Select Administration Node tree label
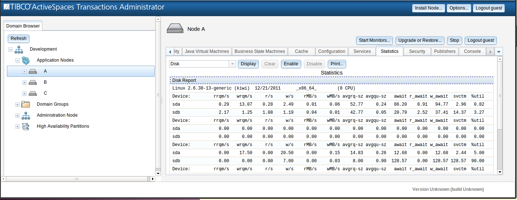Screen dimensions: 517x200 57,115
